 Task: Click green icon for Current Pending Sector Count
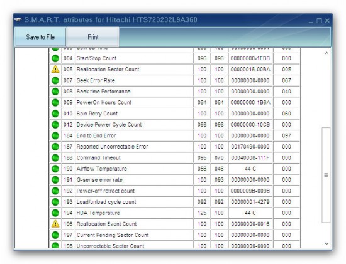(55, 235)
